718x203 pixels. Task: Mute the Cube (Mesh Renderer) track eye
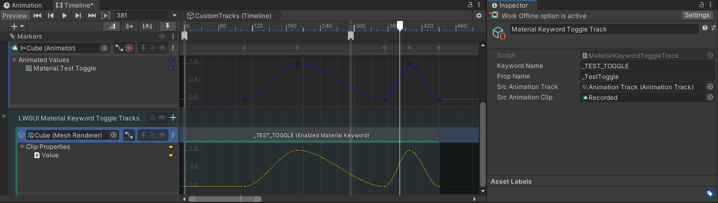coord(162,135)
